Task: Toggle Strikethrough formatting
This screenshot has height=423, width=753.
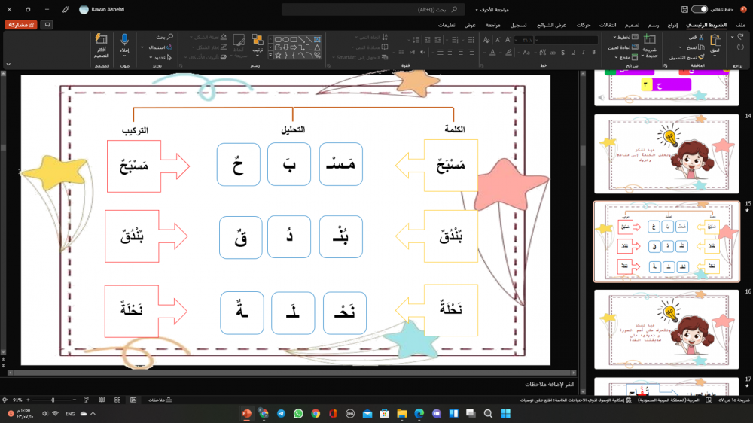Action: point(553,53)
